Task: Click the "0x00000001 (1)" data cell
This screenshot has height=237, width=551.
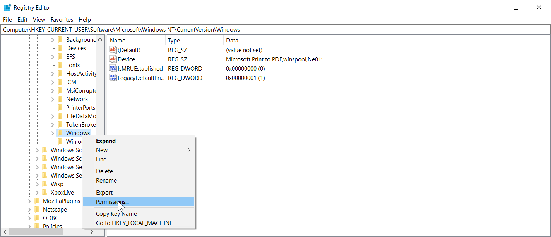Action: [245, 78]
